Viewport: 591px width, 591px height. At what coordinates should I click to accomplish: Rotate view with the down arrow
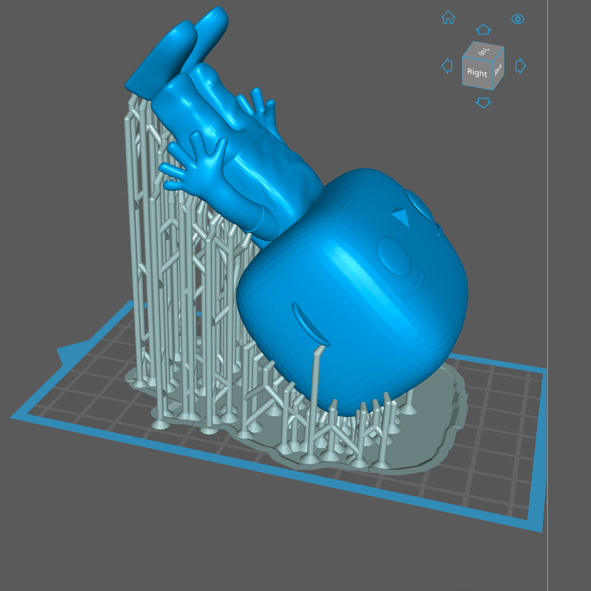[x=483, y=102]
